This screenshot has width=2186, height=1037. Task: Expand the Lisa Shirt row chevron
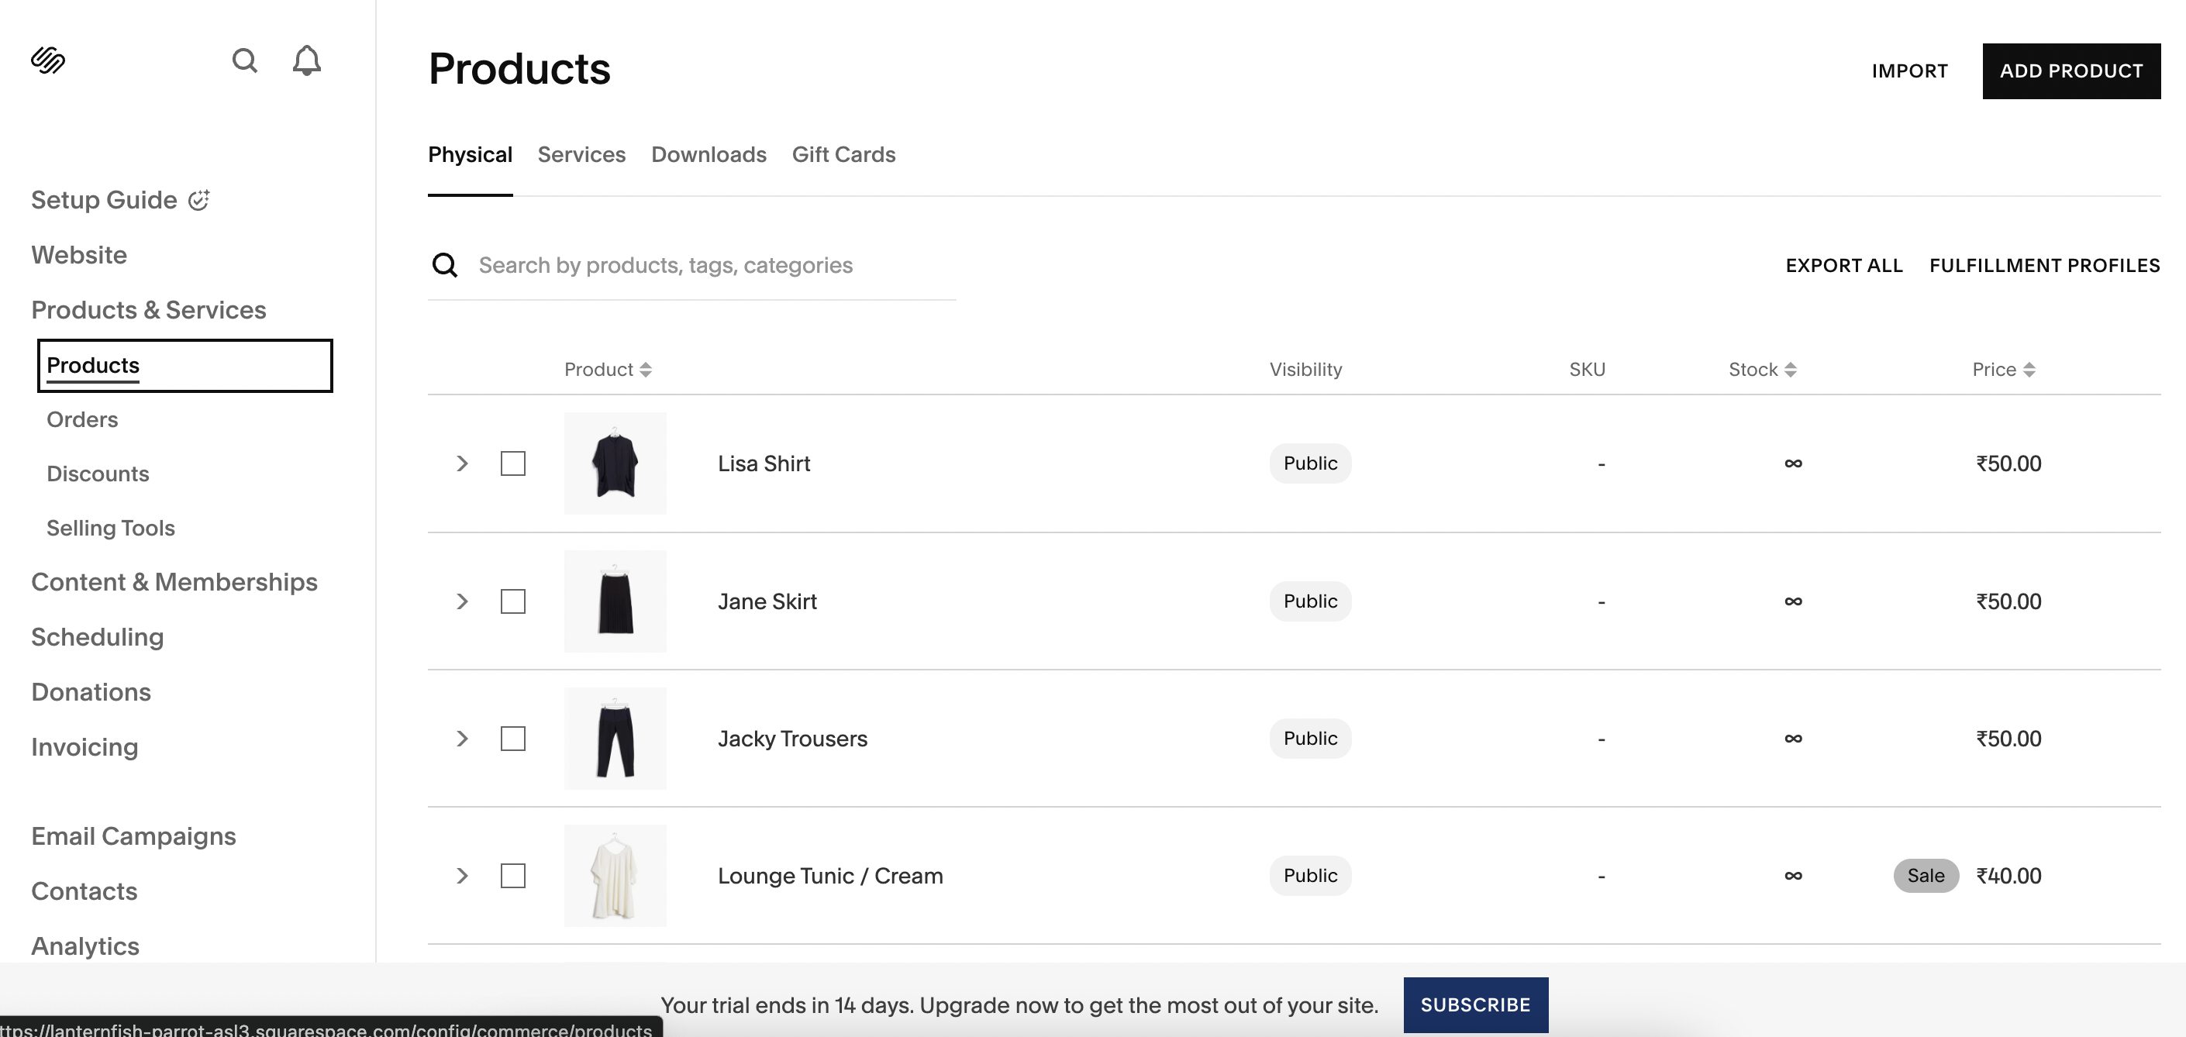463,463
